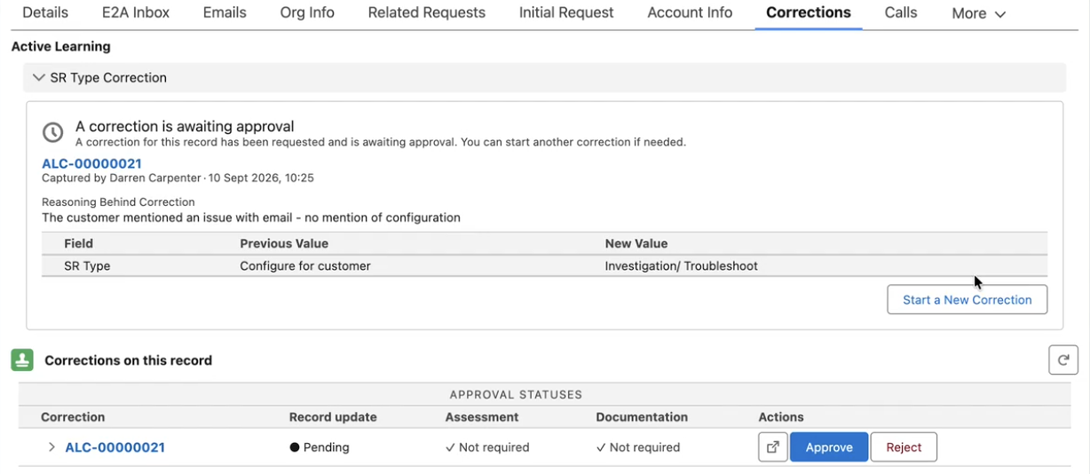Click the Pending record update status
Viewport: 1090px width, 474px height.
pos(320,447)
